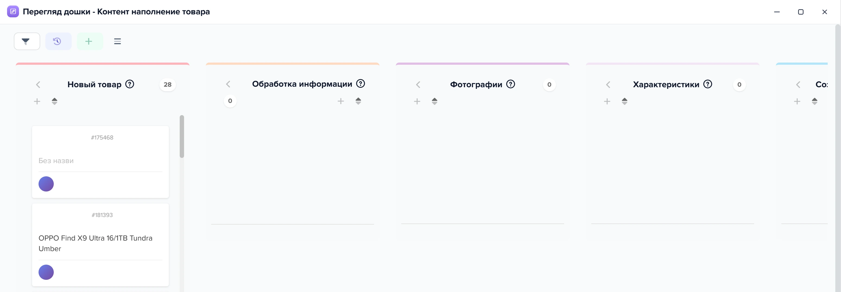Collapse the Фотографии column chevron
Viewport: 841px width, 292px height.
[418, 85]
